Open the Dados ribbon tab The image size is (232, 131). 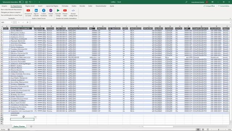click(74, 6)
